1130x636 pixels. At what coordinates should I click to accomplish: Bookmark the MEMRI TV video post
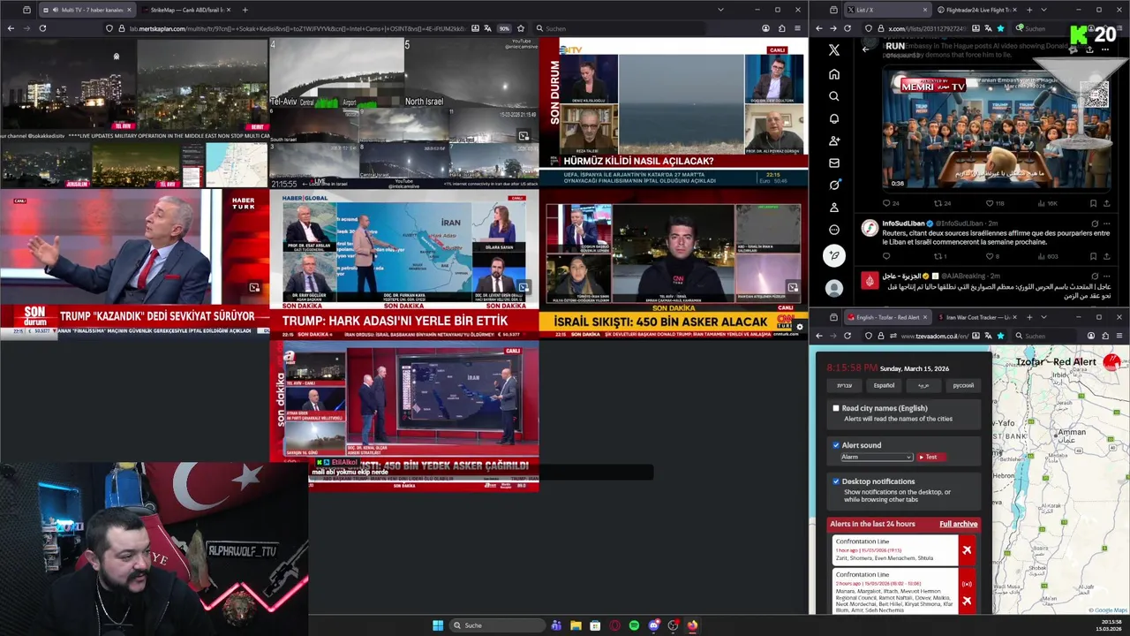coord(1093,203)
